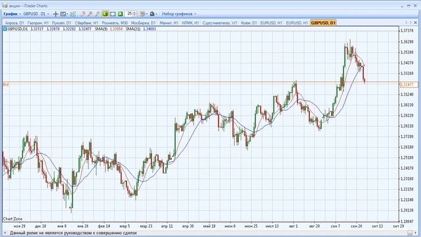This screenshot has height=237, width=421.
Task: Click the SMA(8) indicator label
Action: pyautogui.click(x=101, y=29)
